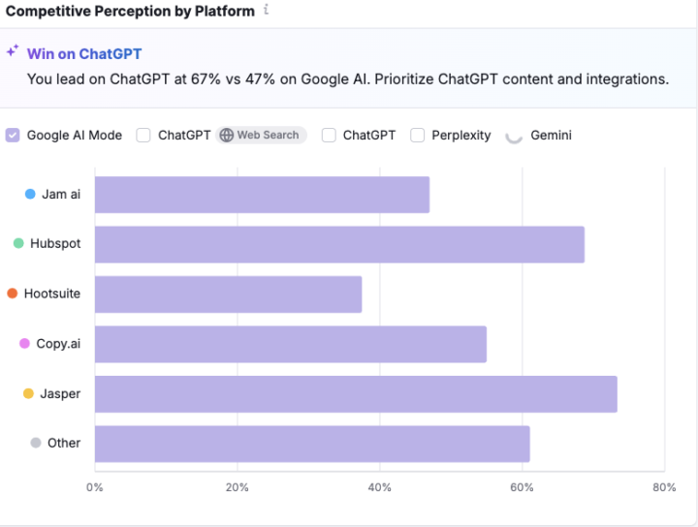Viewport: 698px width, 527px height.
Task: Click the yellow Jasper legend dot
Action: (28, 393)
